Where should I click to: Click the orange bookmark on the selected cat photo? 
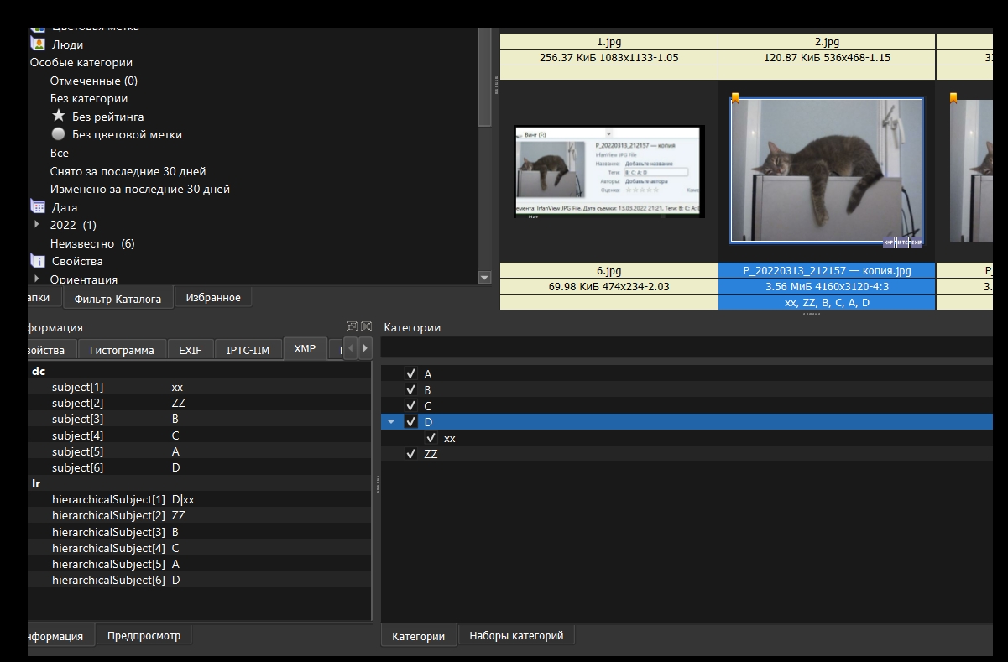735,98
